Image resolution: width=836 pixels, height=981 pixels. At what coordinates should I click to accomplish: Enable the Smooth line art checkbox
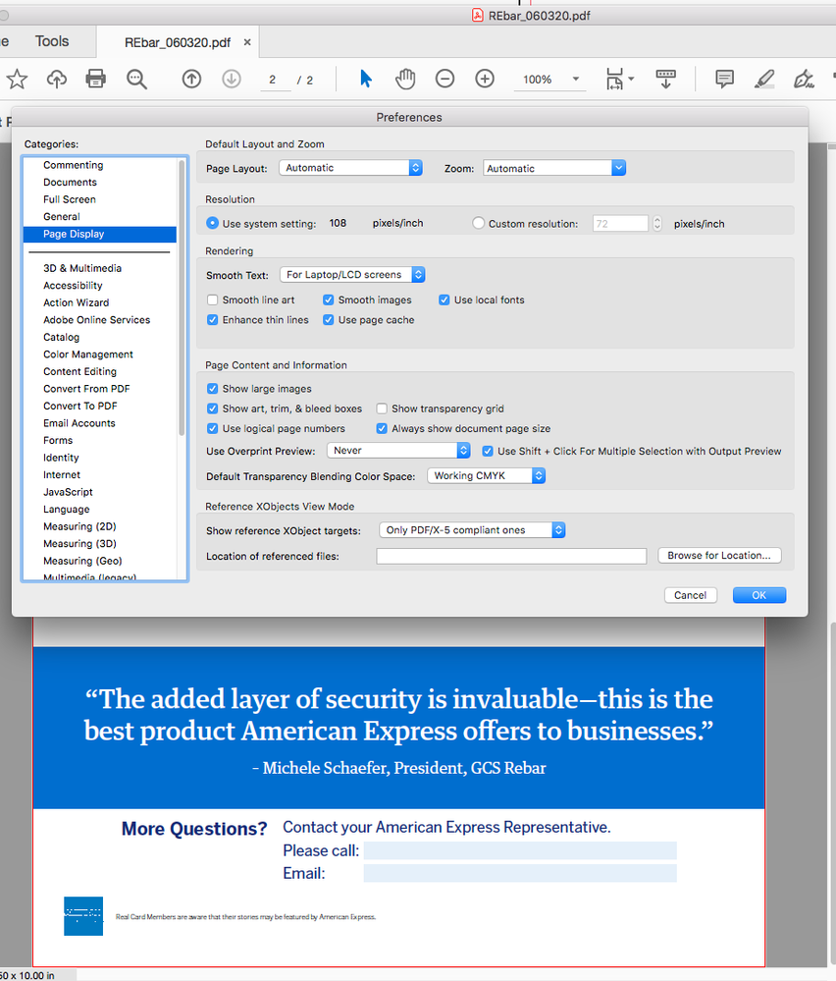point(213,300)
